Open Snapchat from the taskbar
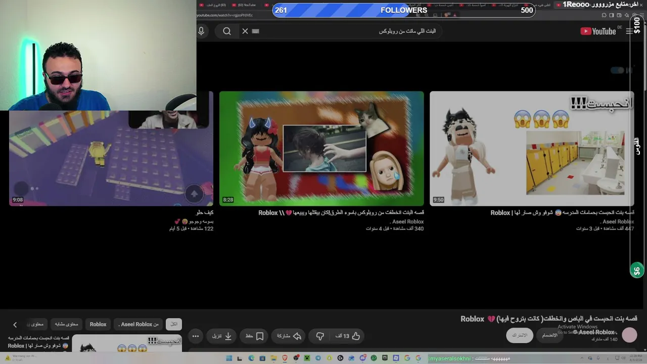Image resolution: width=647 pixels, height=364 pixels. coord(329,358)
